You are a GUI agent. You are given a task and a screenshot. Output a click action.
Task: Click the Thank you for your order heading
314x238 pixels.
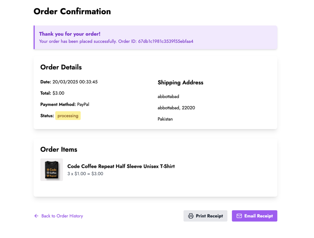(70, 34)
